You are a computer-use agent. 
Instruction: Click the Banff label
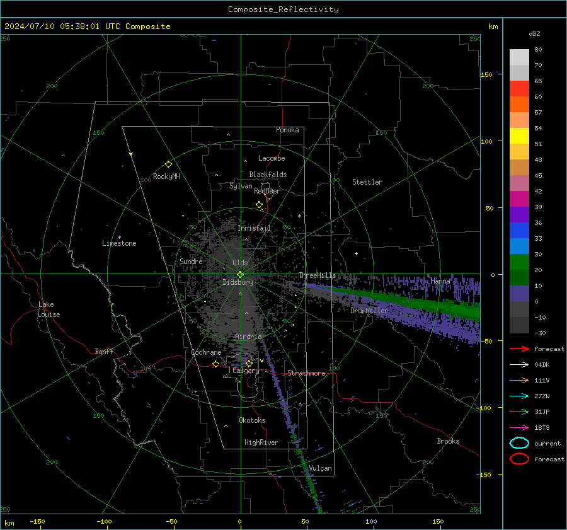coord(104,352)
